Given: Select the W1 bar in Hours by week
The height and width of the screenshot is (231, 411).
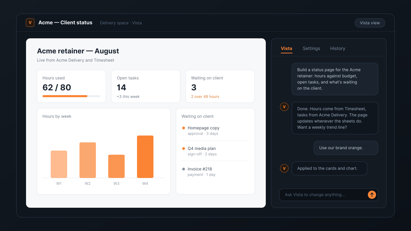Looking at the screenshot, I should click(59, 164).
